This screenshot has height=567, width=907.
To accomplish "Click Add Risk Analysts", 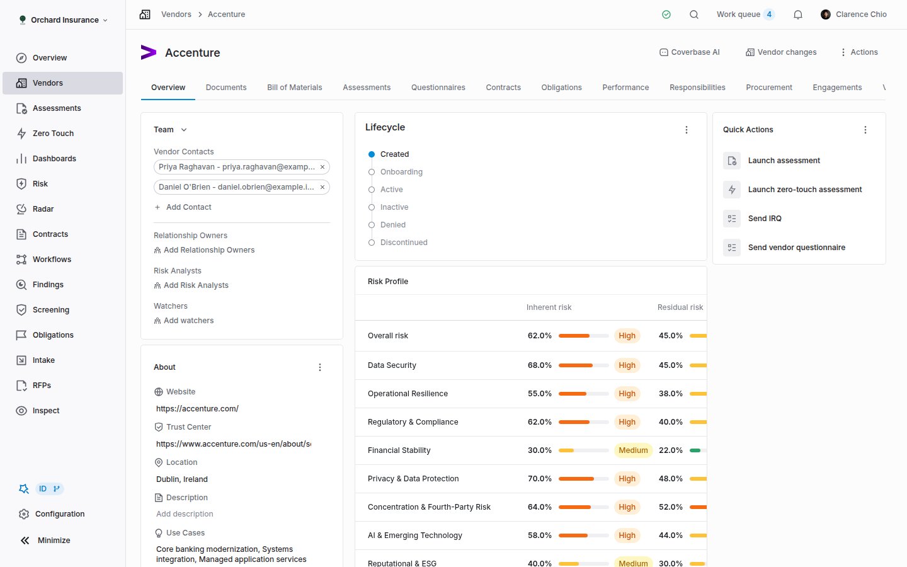I will (191, 285).
